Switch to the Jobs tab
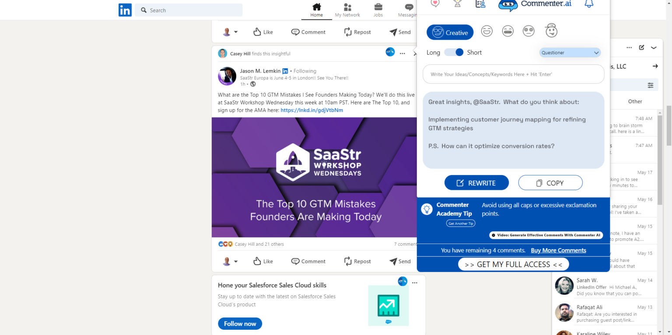 [378, 10]
